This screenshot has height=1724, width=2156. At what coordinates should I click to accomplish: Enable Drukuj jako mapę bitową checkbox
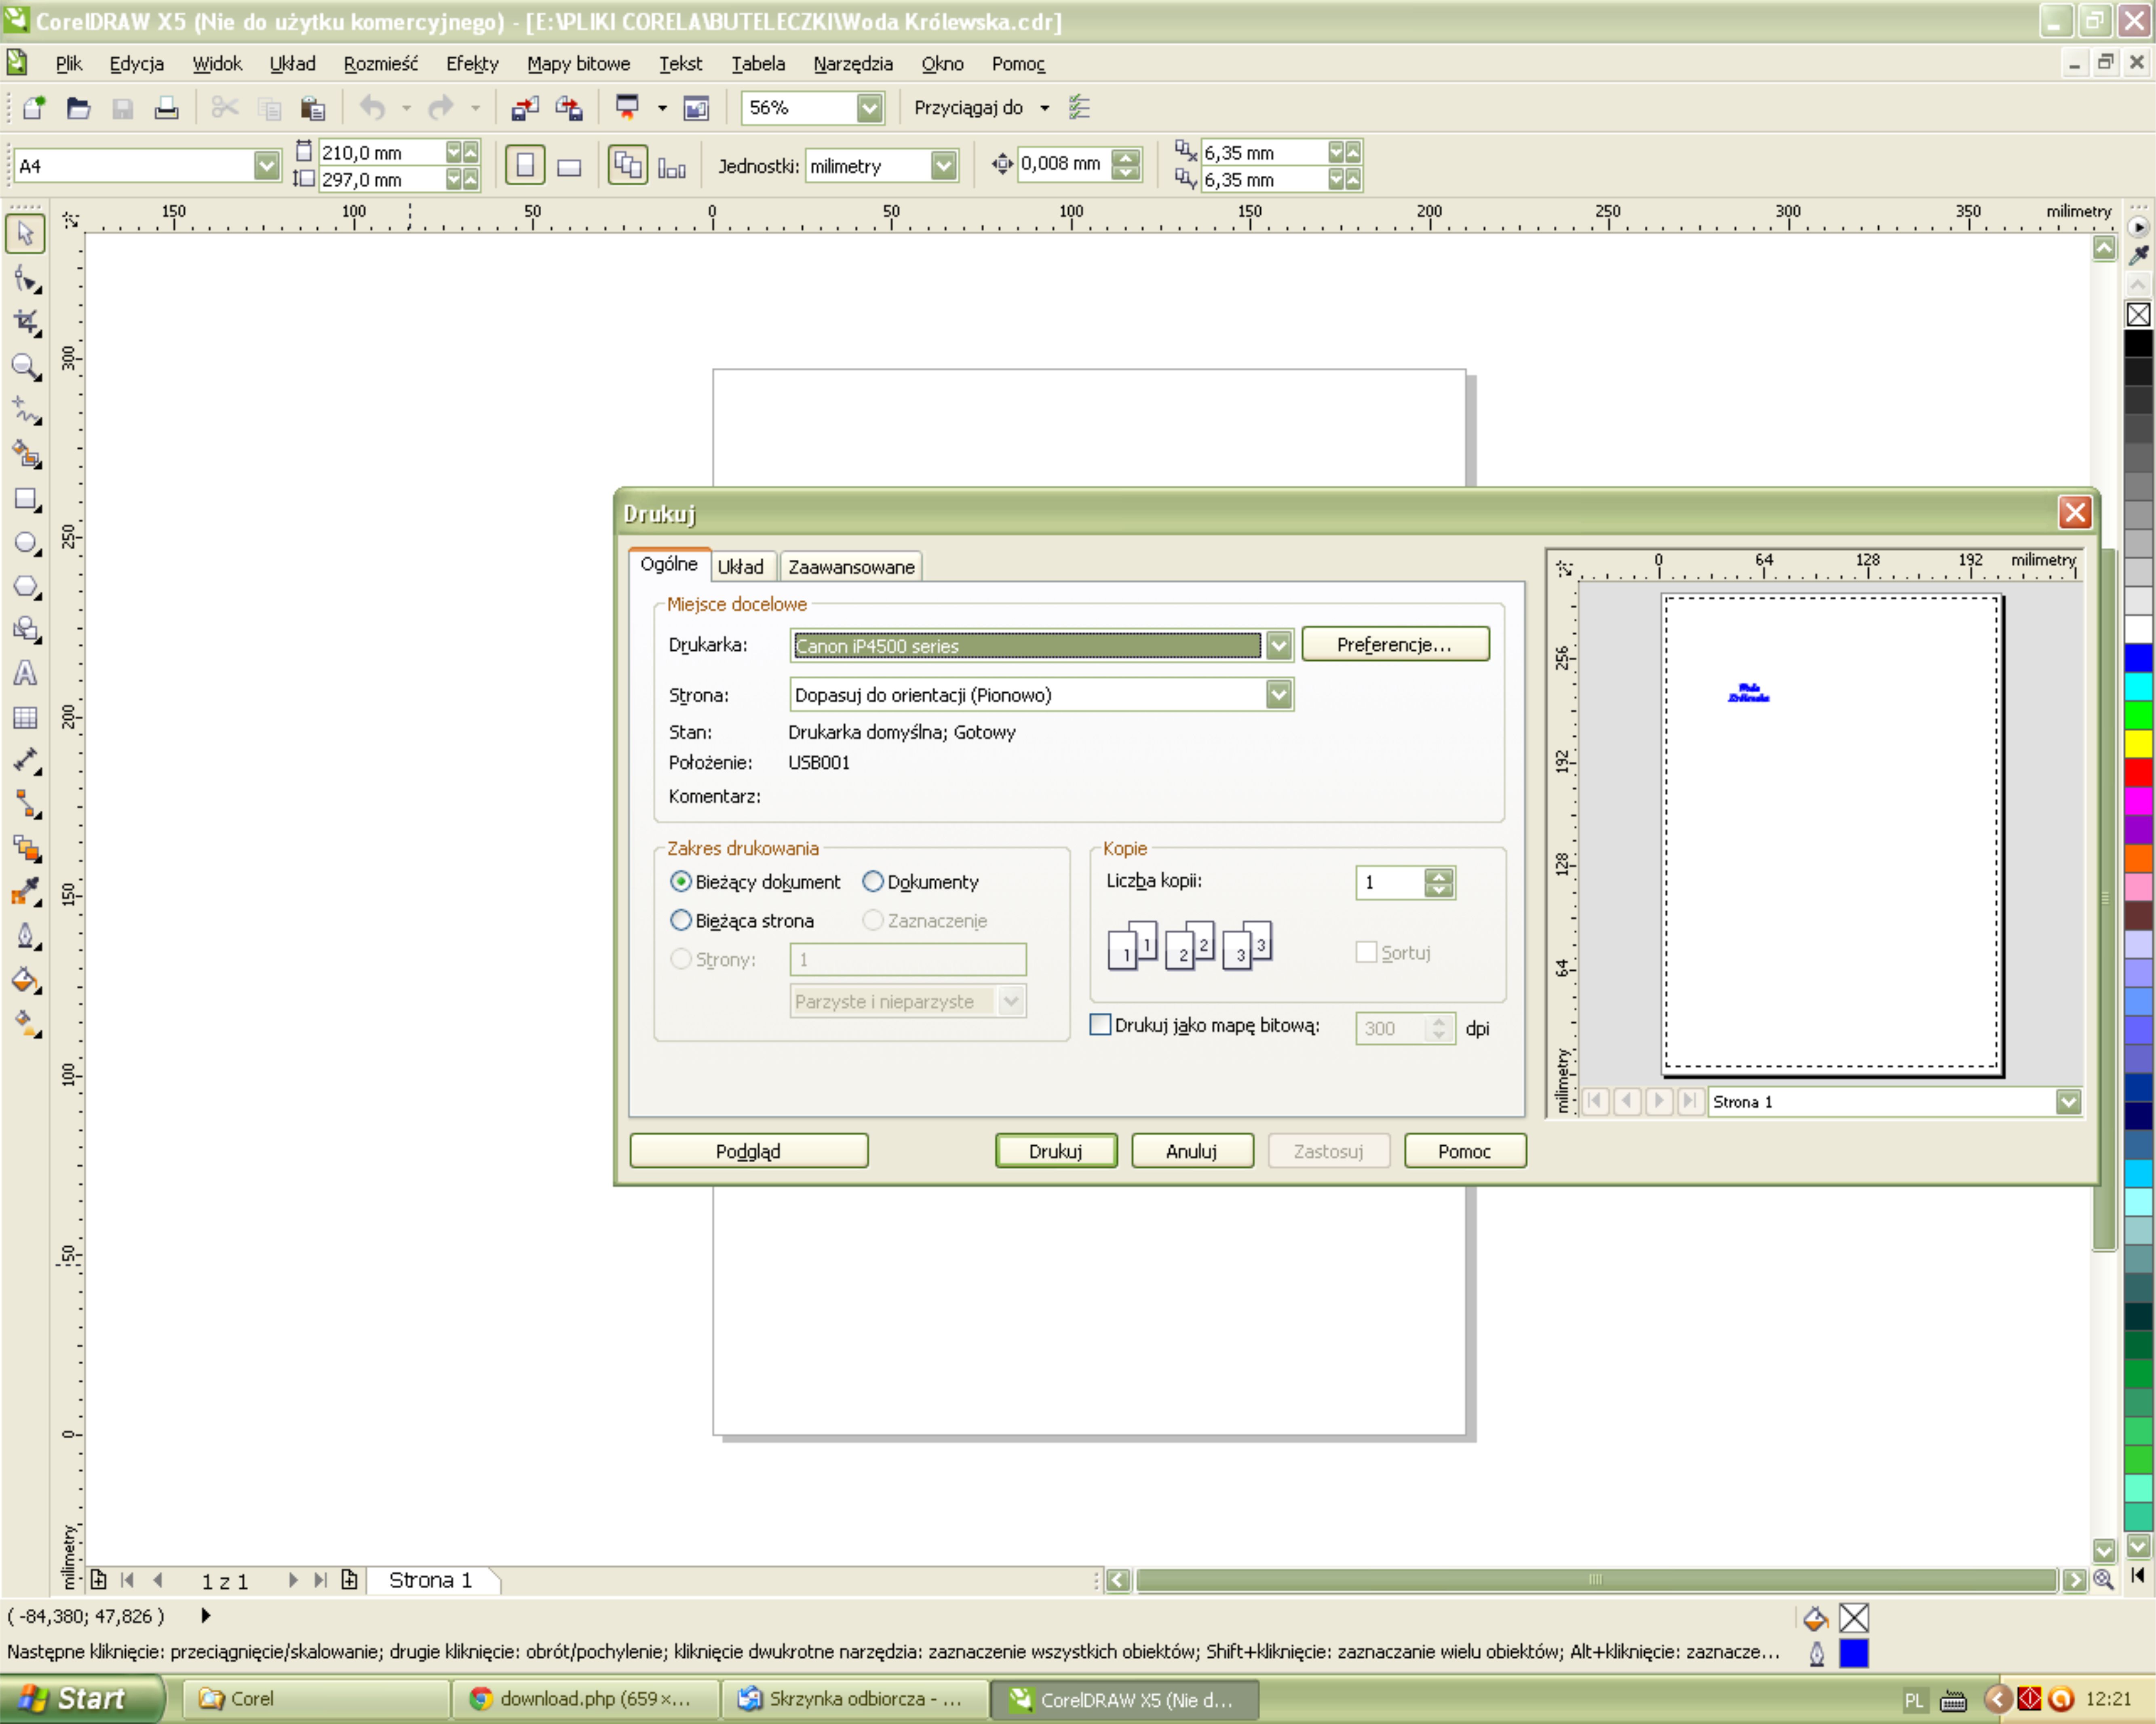[x=1100, y=1025]
